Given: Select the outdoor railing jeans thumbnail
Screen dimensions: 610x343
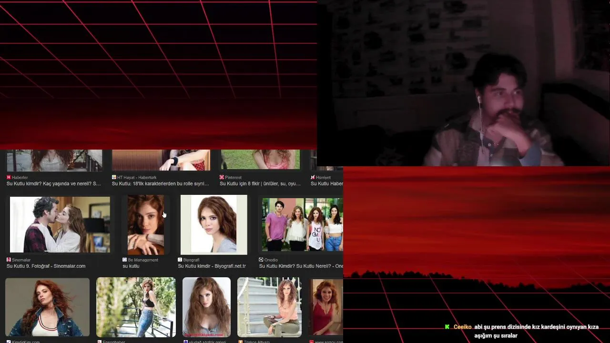Looking at the screenshot, I should [x=136, y=307].
